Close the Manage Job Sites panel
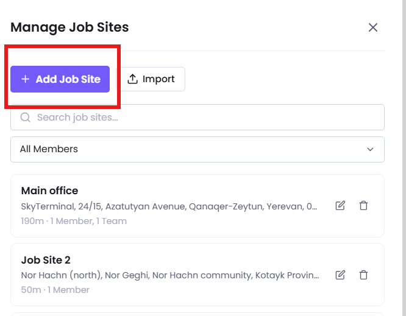 (x=373, y=27)
